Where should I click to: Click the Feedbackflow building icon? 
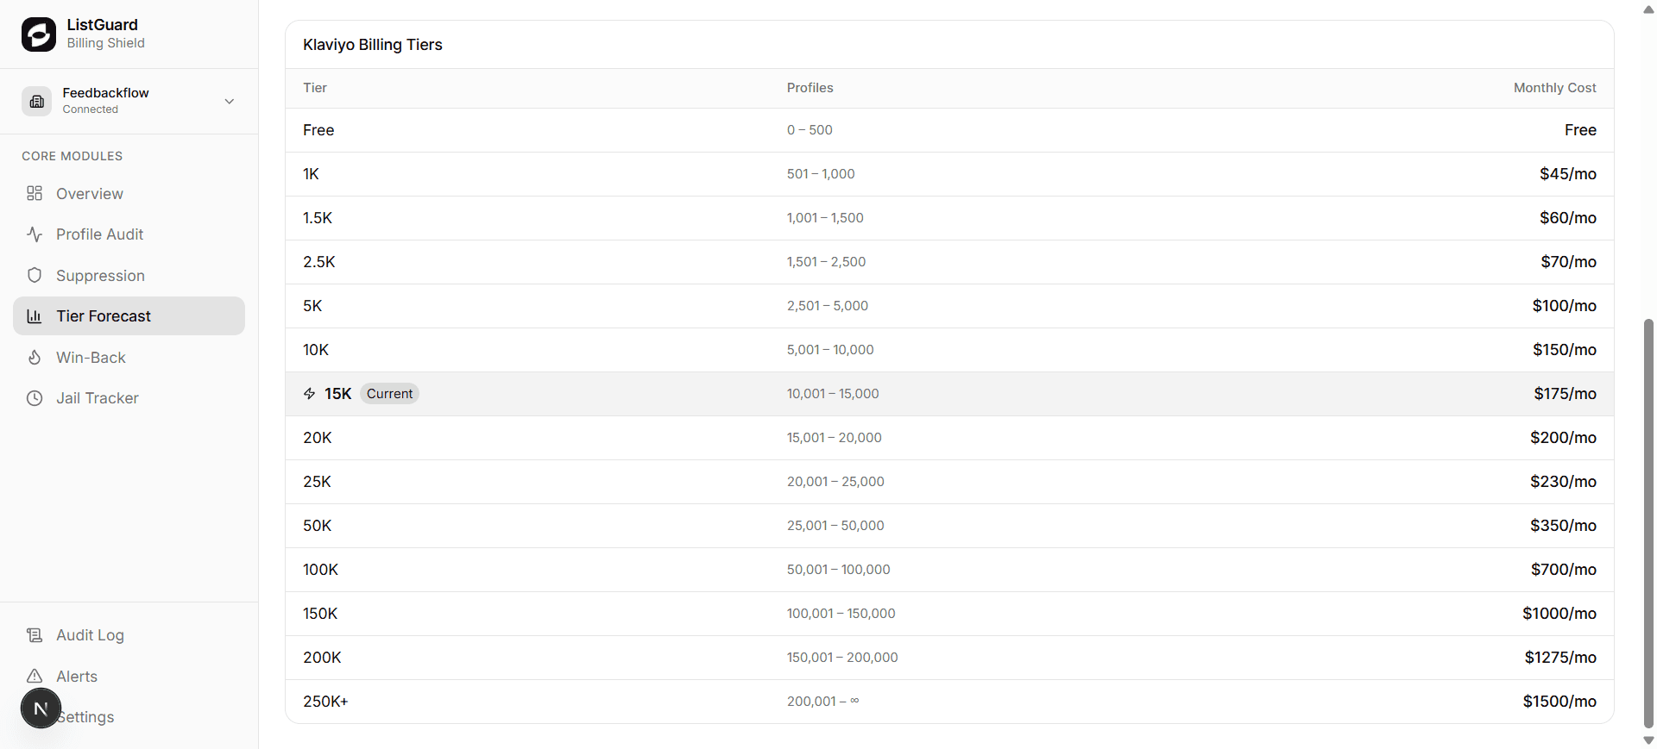pos(36,101)
